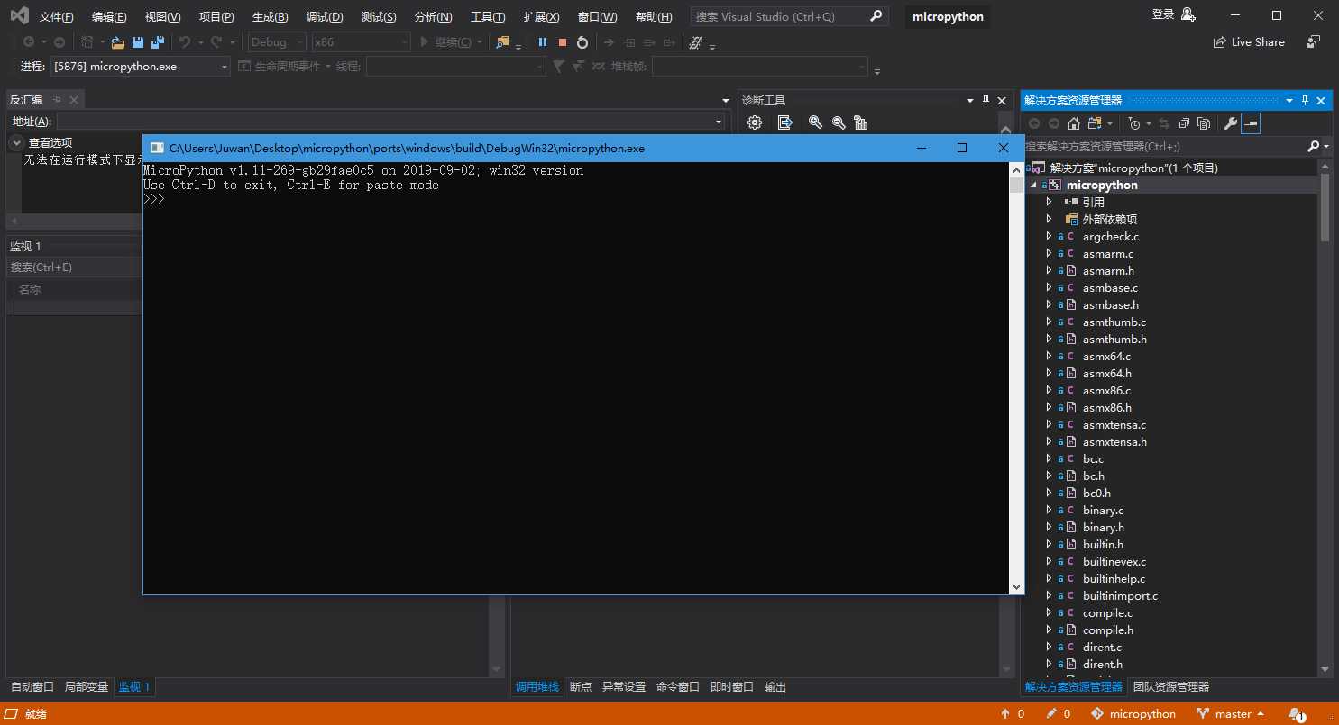This screenshot has width=1339, height=725.
Task: Select builtinimport.c in Solution Explorer
Action: tap(1120, 596)
